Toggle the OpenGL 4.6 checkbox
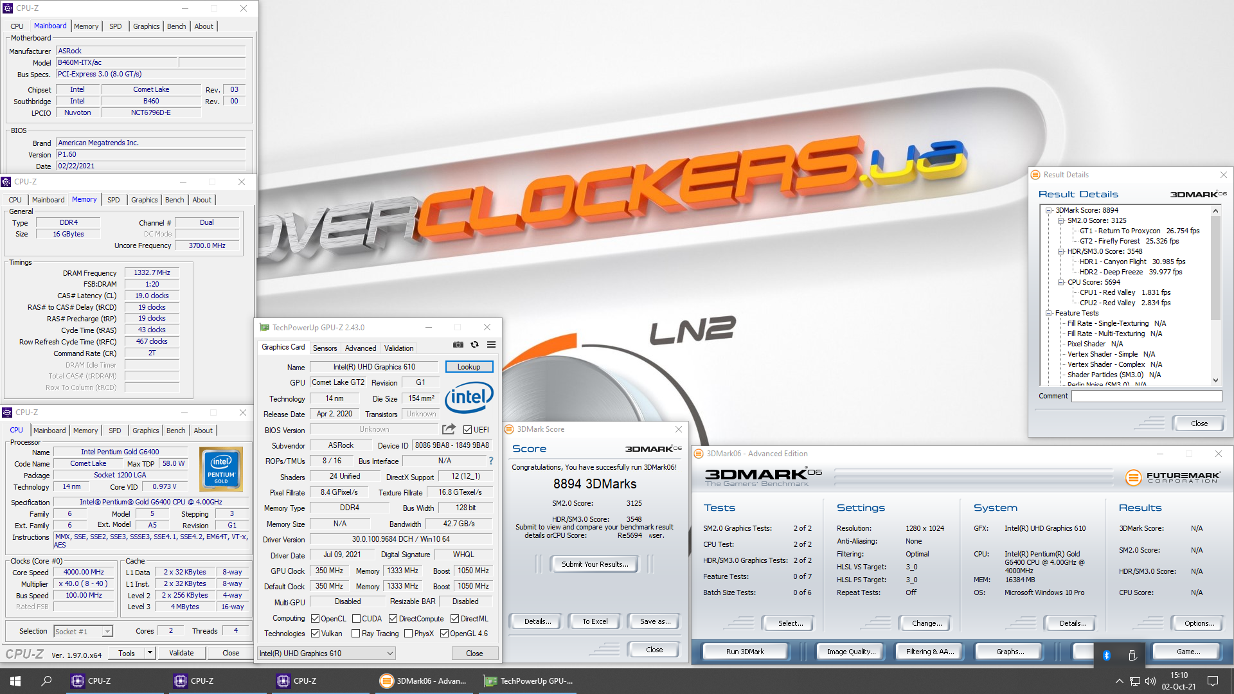 444,634
